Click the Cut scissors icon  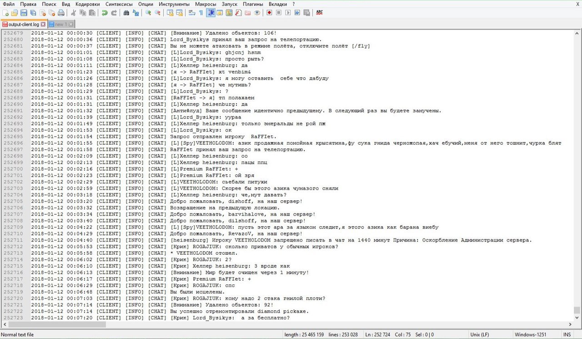coord(73,13)
